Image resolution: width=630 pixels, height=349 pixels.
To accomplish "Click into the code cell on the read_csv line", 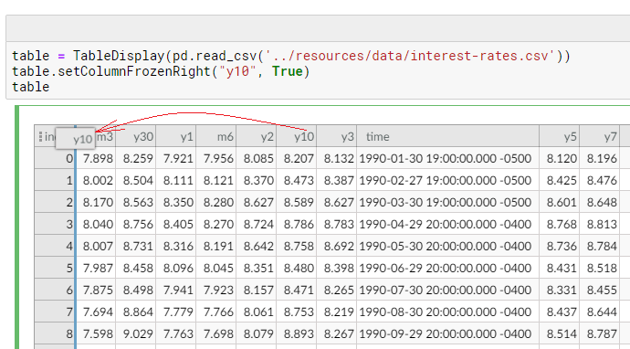I will pos(291,56).
